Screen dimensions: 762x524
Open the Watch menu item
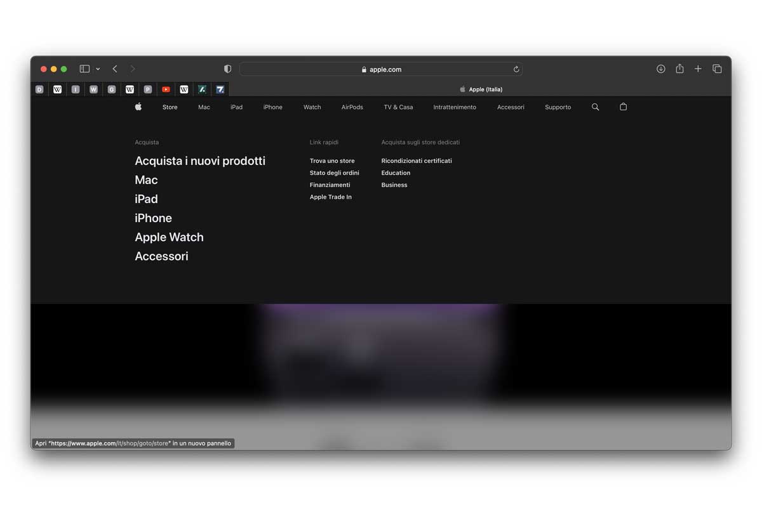pos(312,107)
